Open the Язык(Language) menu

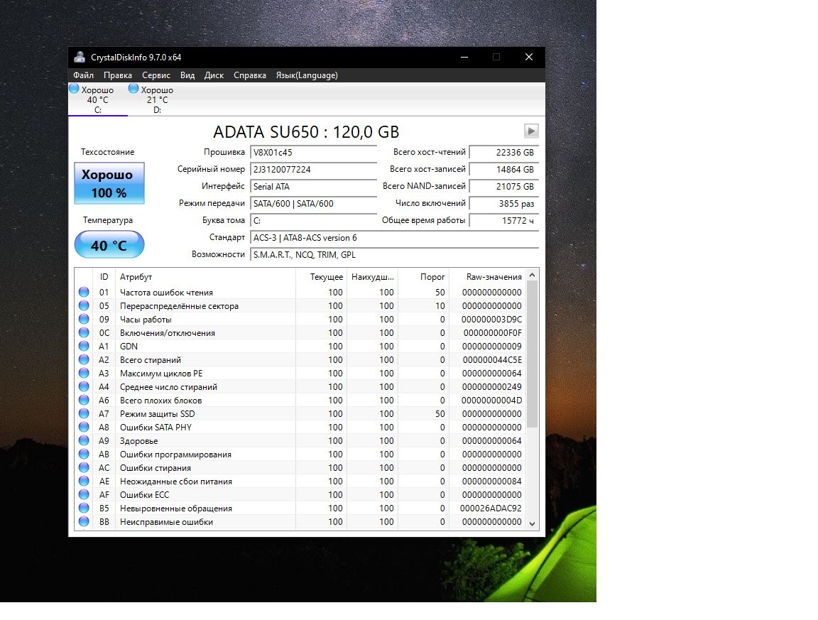(307, 75)
